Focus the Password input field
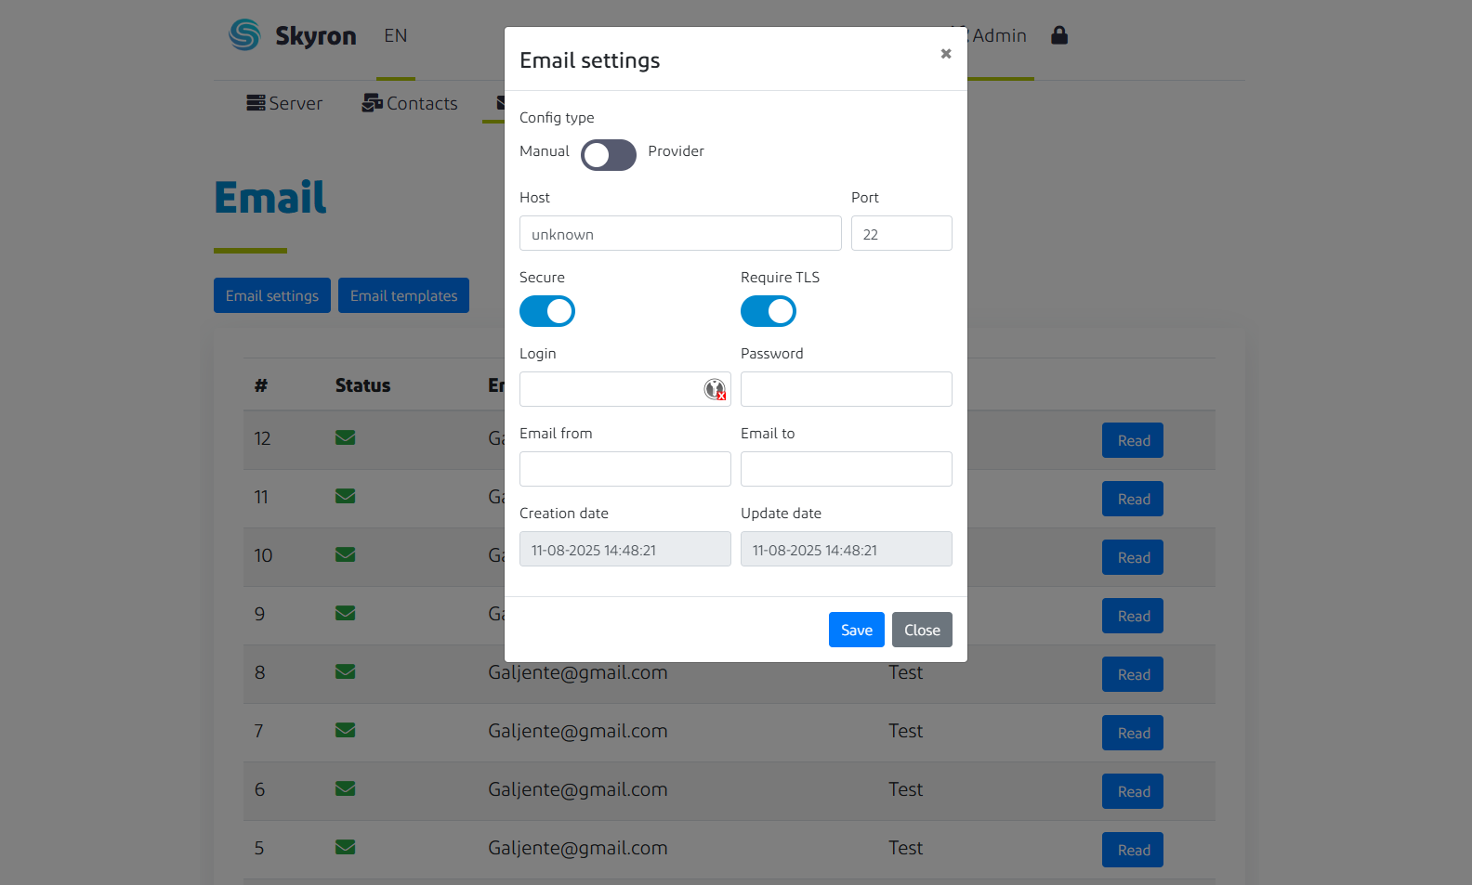The height and width of the screenshot is (885, 1472). pos(847,389)
